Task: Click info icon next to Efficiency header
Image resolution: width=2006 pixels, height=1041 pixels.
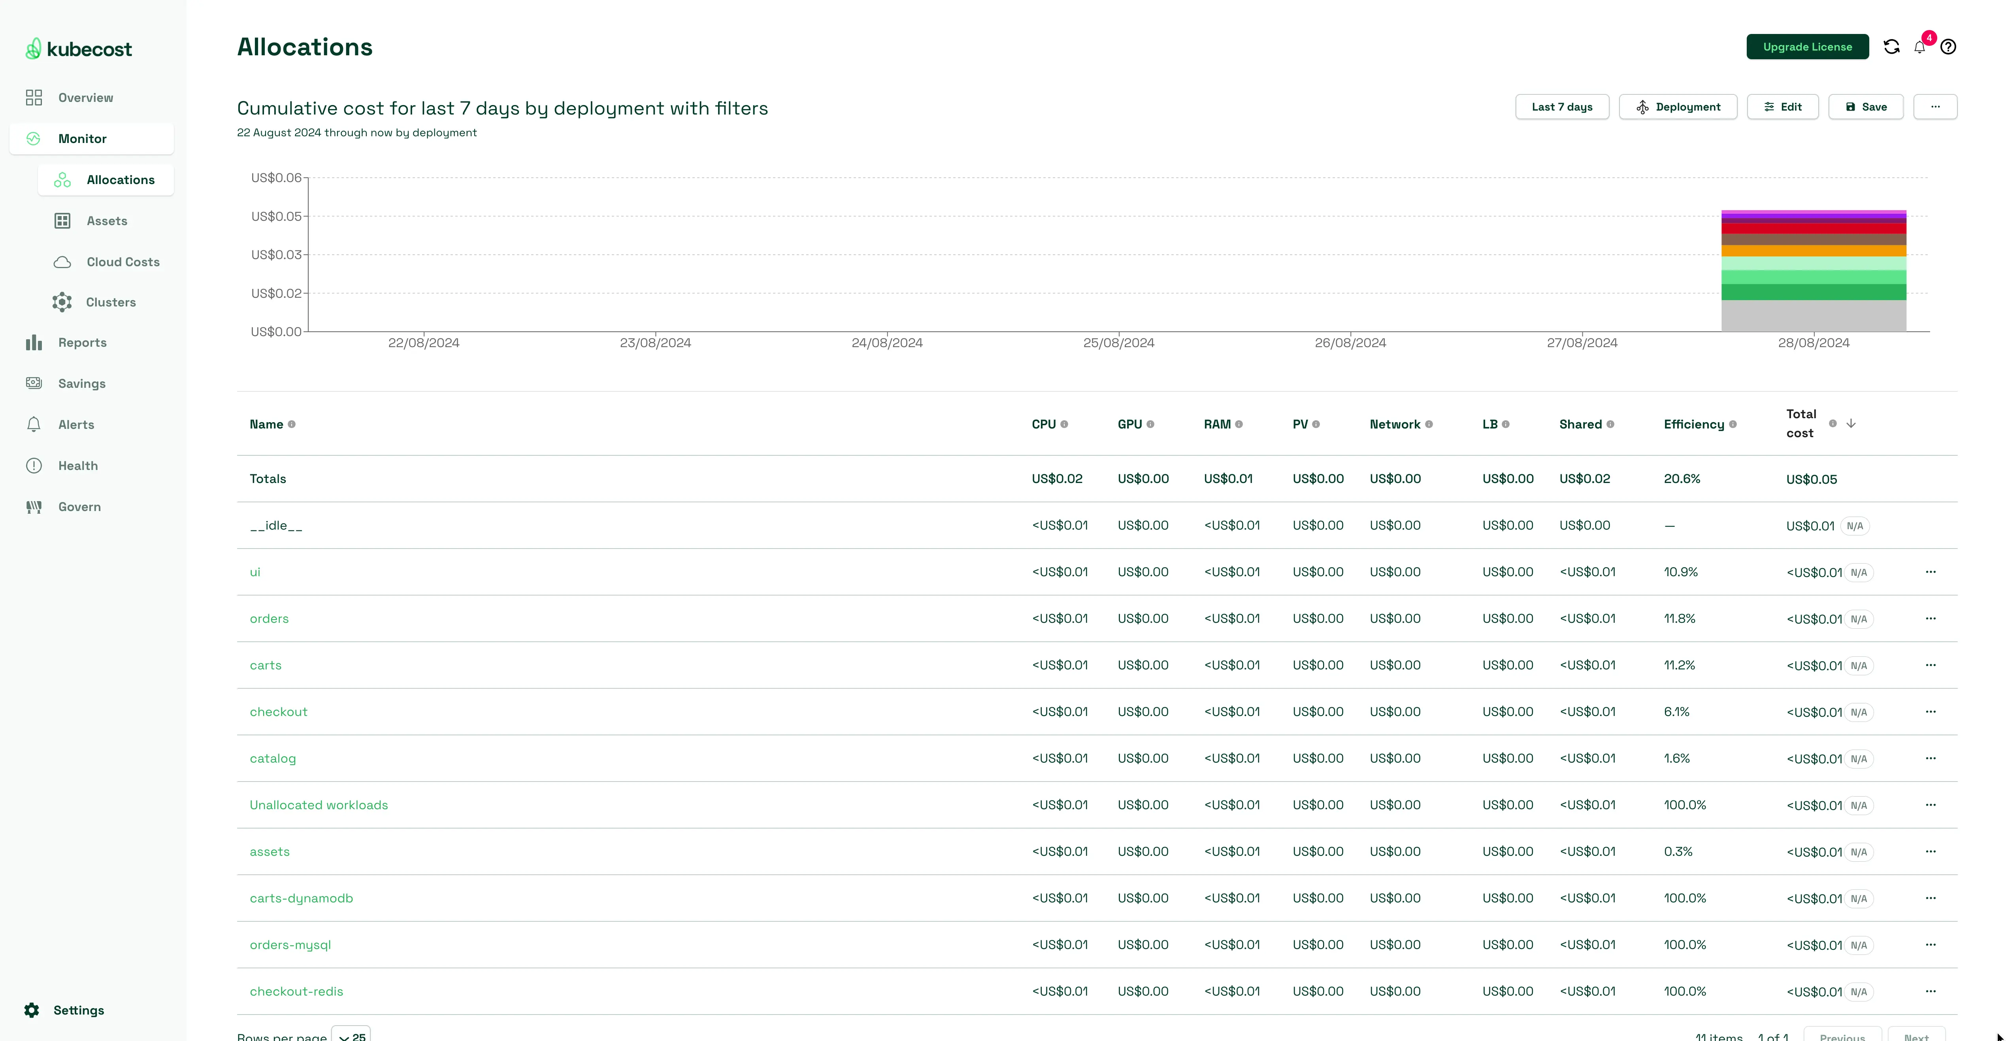Action: click(1733, 425)
